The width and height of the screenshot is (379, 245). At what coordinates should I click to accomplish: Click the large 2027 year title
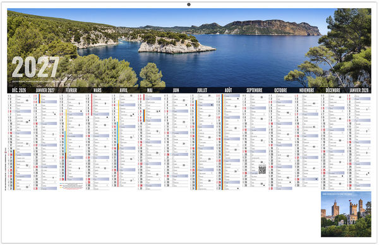pyautogui.click(x=35, y=67)
